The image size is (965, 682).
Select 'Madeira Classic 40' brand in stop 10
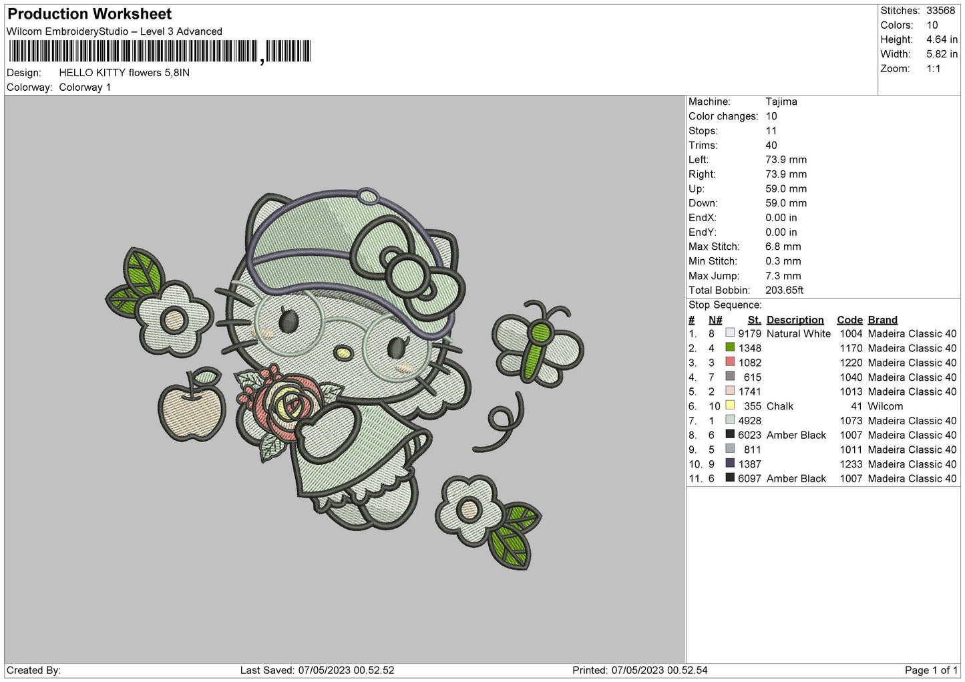(912, 464)
